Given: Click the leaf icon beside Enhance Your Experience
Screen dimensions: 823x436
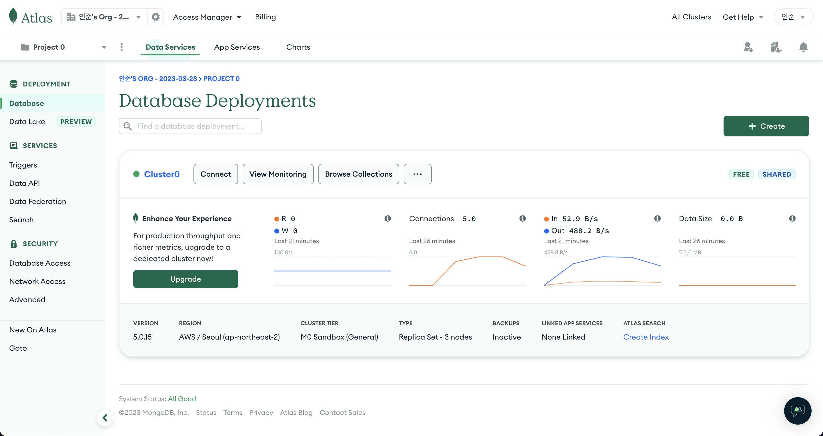Looking at the screenshot, I should click(x=135, y=218).
